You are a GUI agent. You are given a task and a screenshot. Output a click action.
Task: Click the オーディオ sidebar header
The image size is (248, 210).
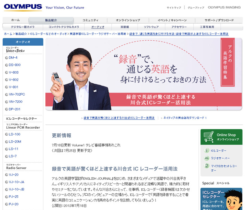23,42
